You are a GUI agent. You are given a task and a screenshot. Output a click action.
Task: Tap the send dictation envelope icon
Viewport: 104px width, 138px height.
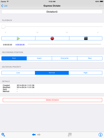point(70,135)
